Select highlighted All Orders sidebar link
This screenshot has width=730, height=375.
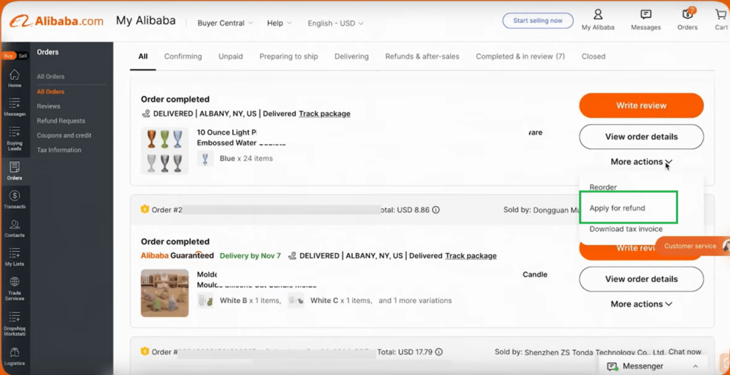(51, 92)
